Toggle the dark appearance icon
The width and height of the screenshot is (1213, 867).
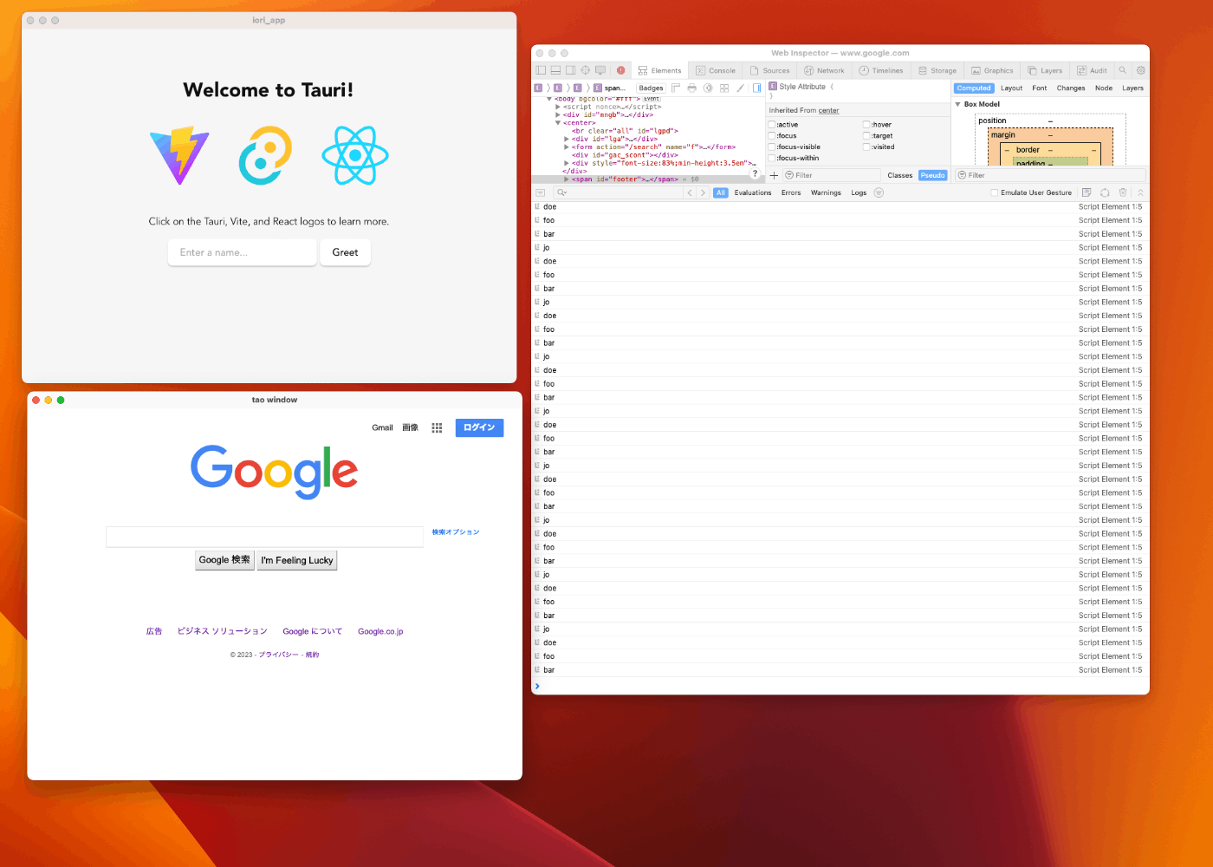pyautogui.click(x=708, y=88)
